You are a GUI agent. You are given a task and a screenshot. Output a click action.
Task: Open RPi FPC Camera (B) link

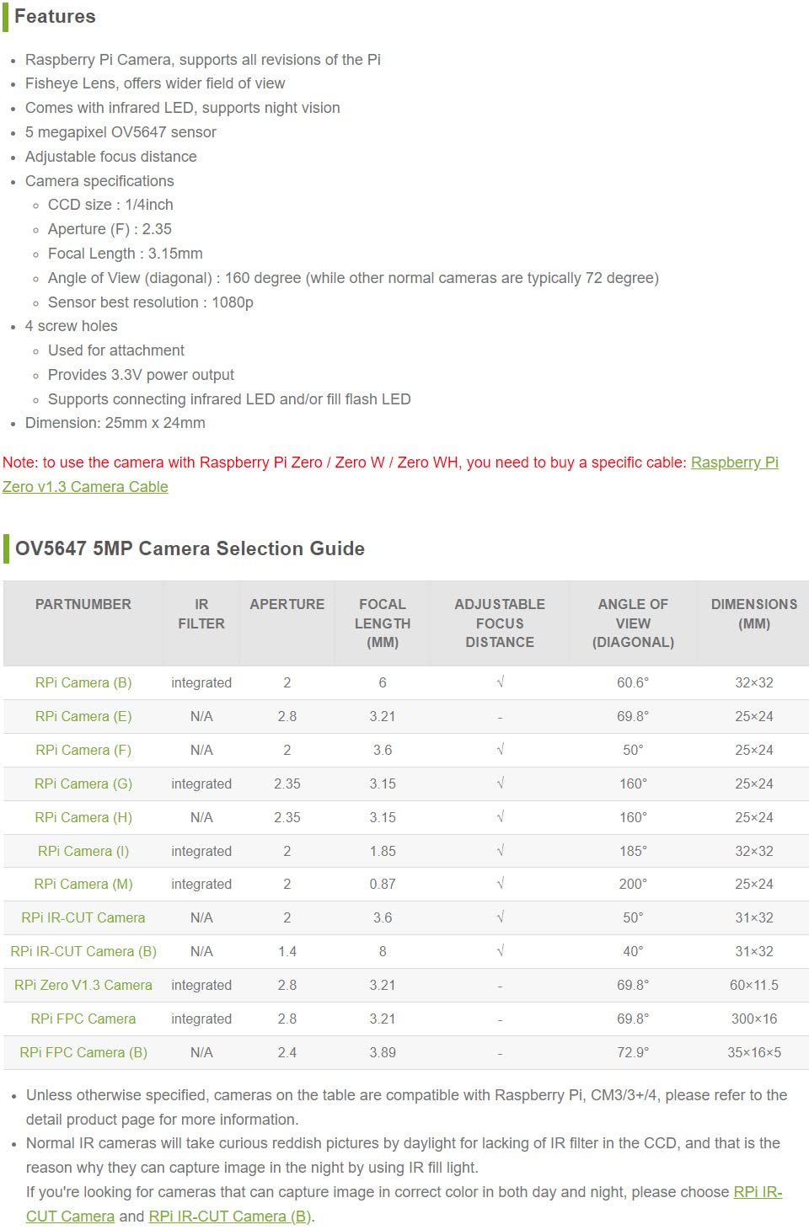coord(83,1052)
